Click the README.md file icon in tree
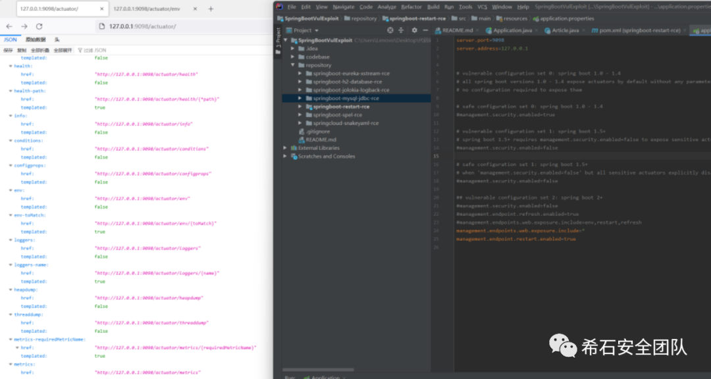 [x=302, y=139]
